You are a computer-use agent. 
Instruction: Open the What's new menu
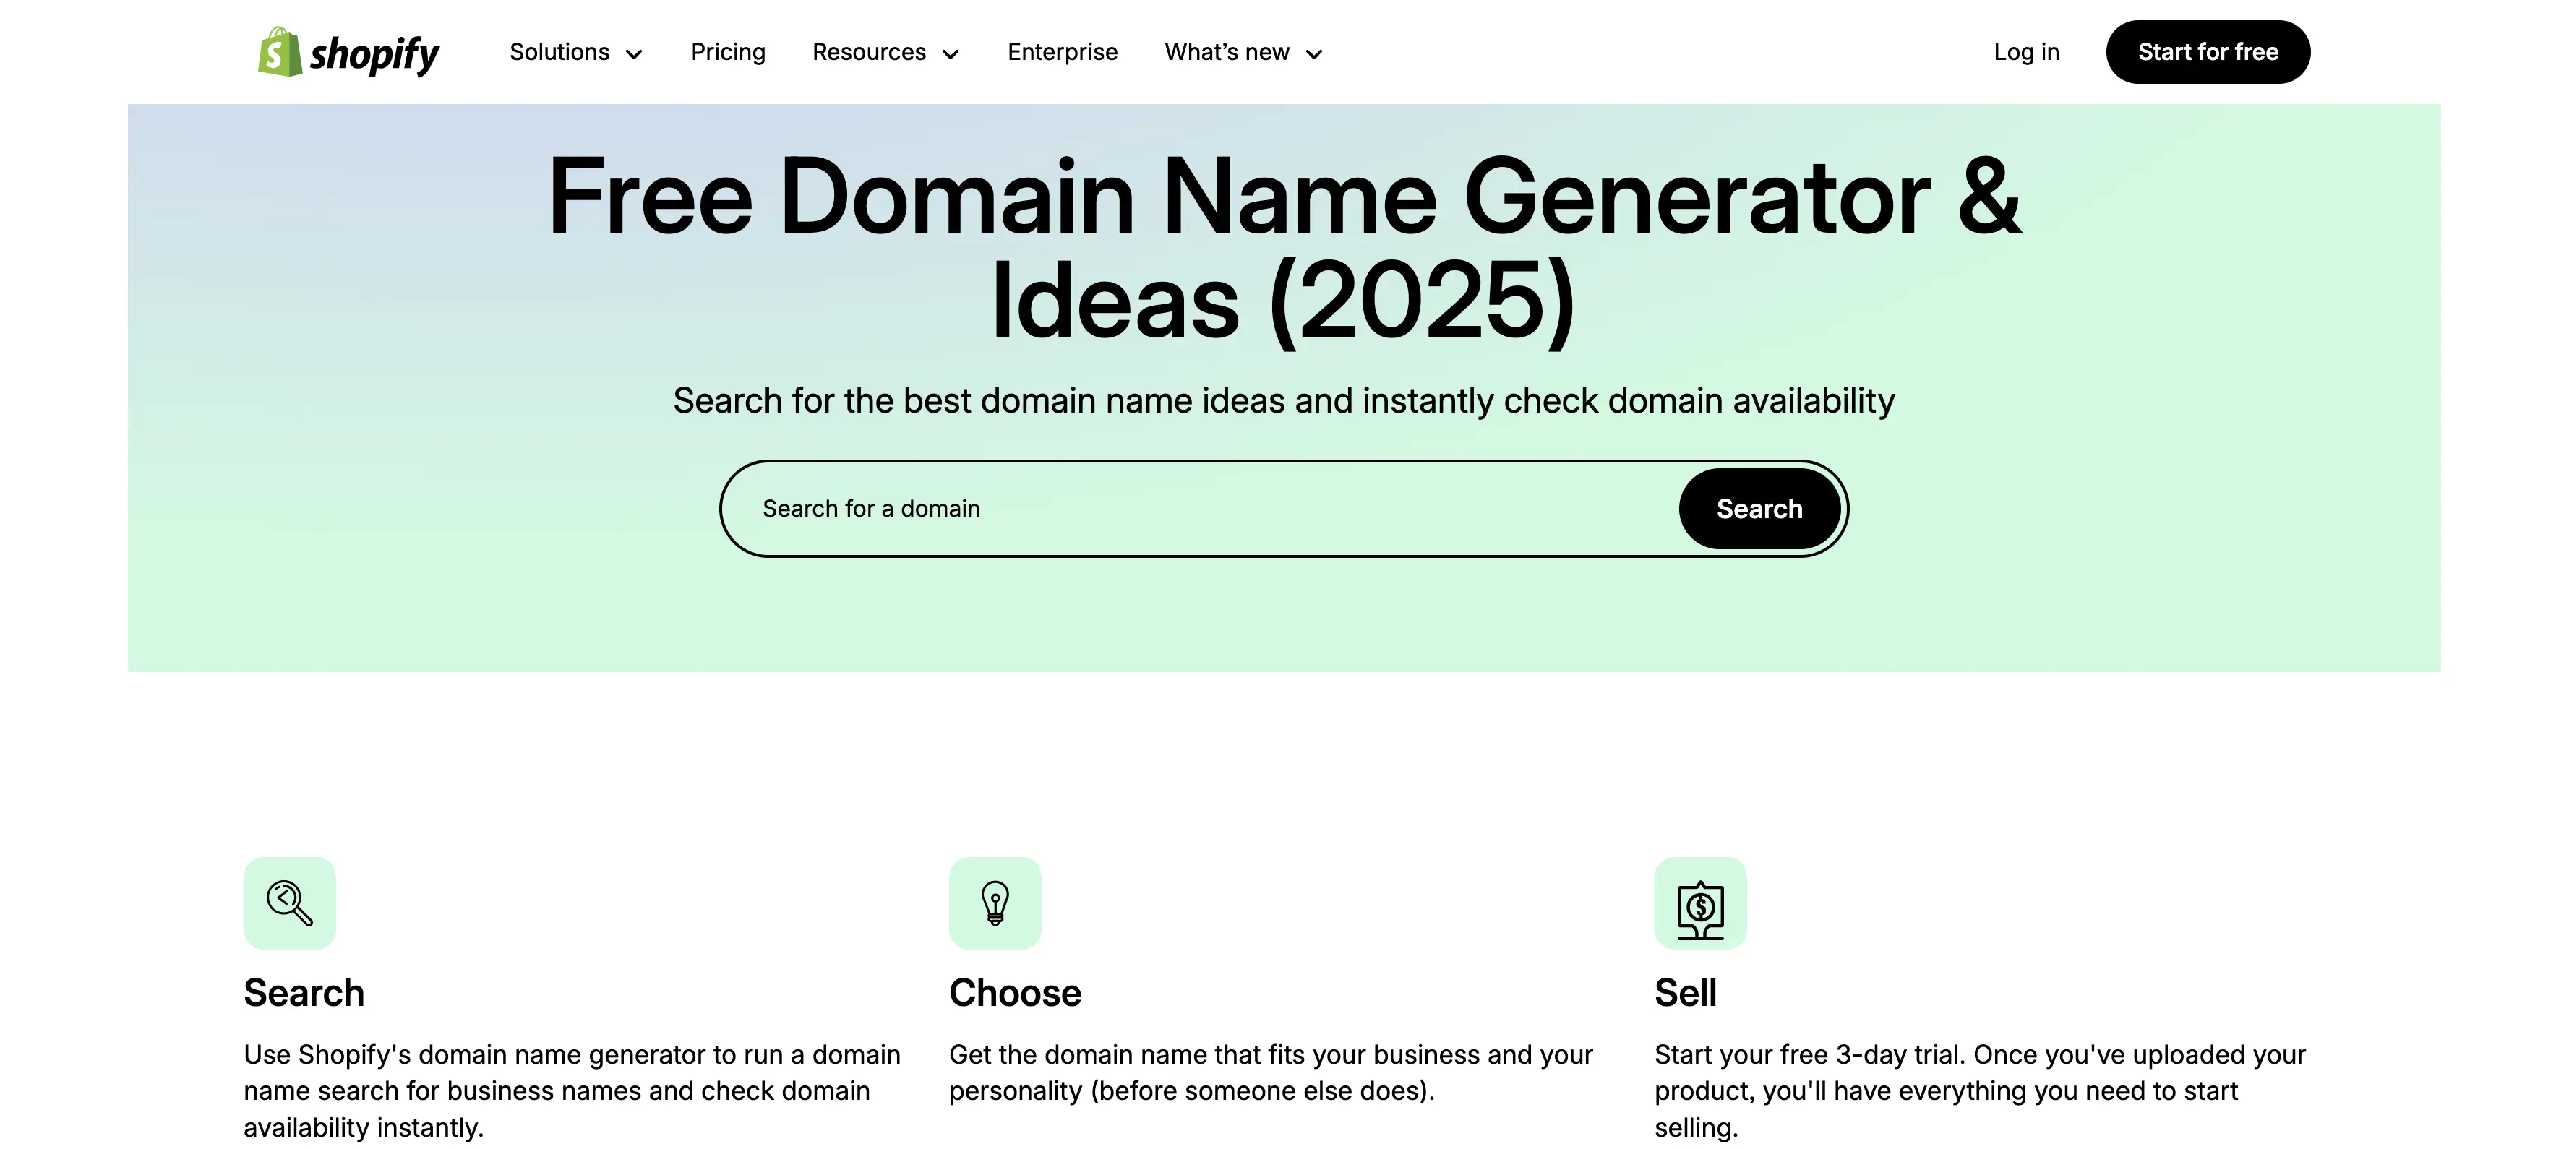point(1243,52)
